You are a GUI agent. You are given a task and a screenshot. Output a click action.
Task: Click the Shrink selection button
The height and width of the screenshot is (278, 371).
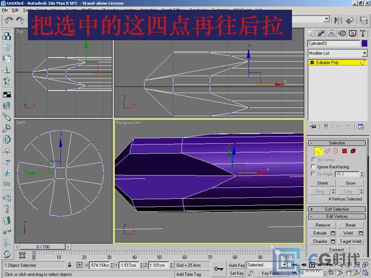point(323,183)
